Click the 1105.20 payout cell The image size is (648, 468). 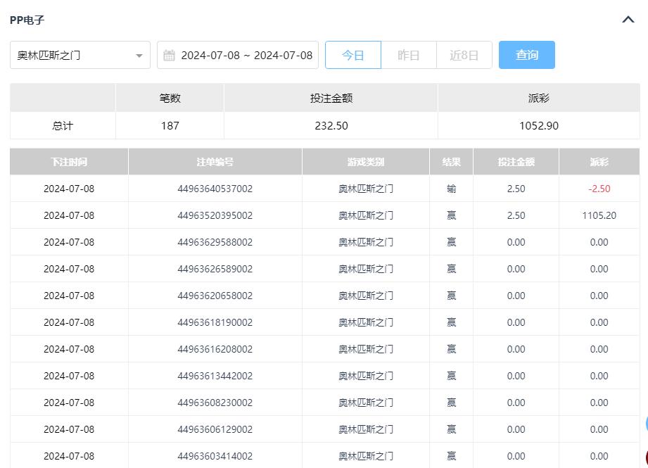[x=599, y=215]
